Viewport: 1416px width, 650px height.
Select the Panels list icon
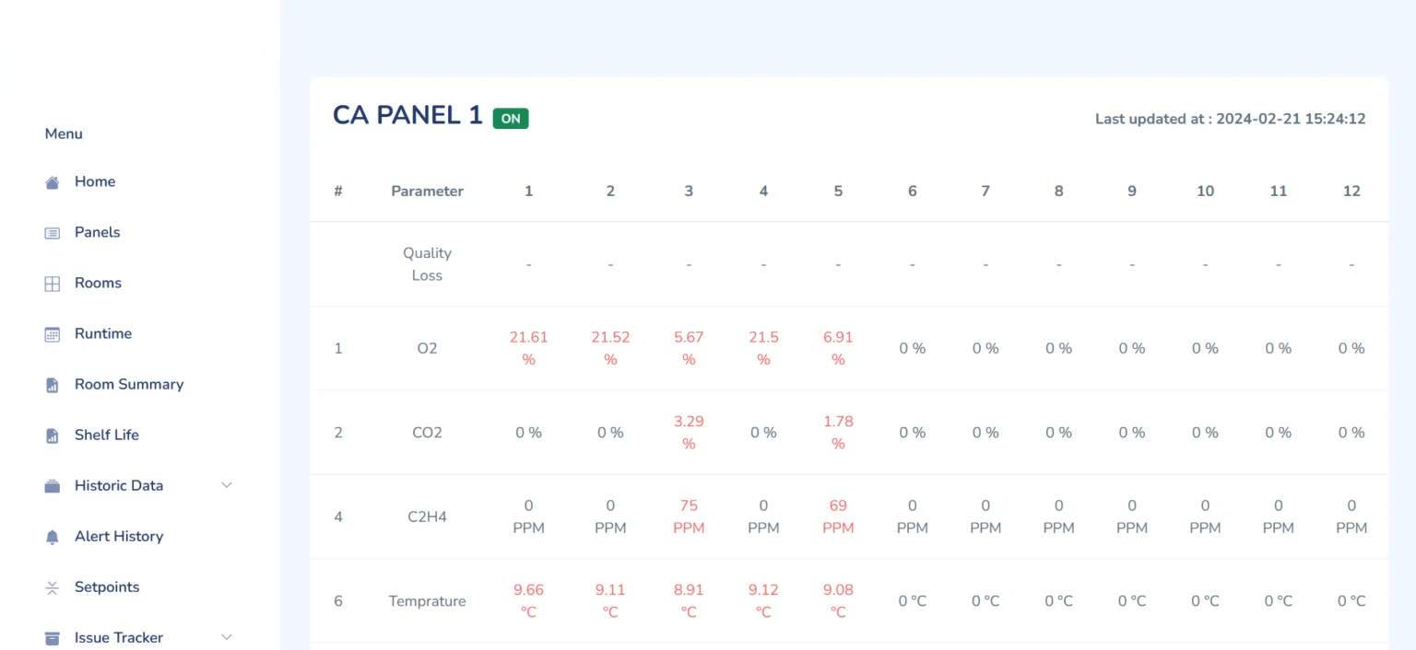pyautogui.click(x=53, y=232)
